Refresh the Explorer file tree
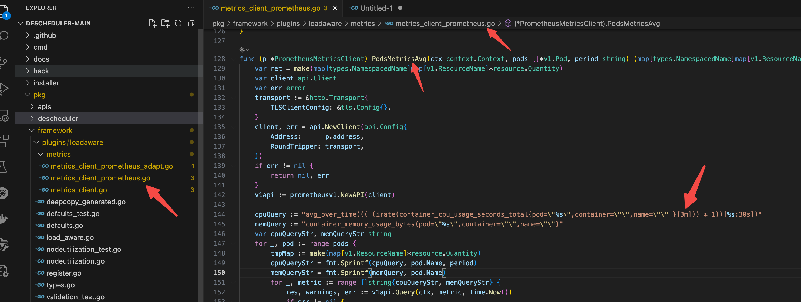This screenshot has width=801, height=302. pyautogui.click(x=178, y=23)
